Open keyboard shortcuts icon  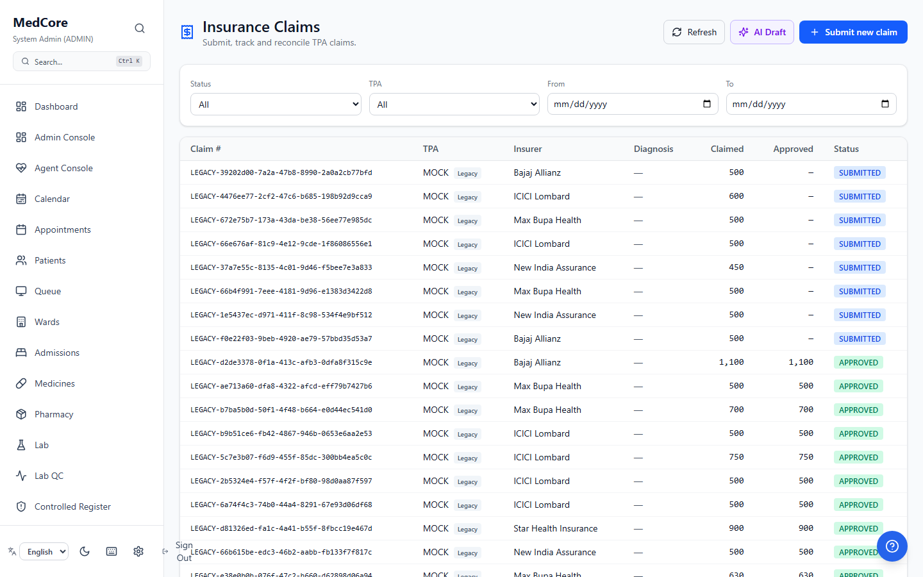click(x=112, y=551)
